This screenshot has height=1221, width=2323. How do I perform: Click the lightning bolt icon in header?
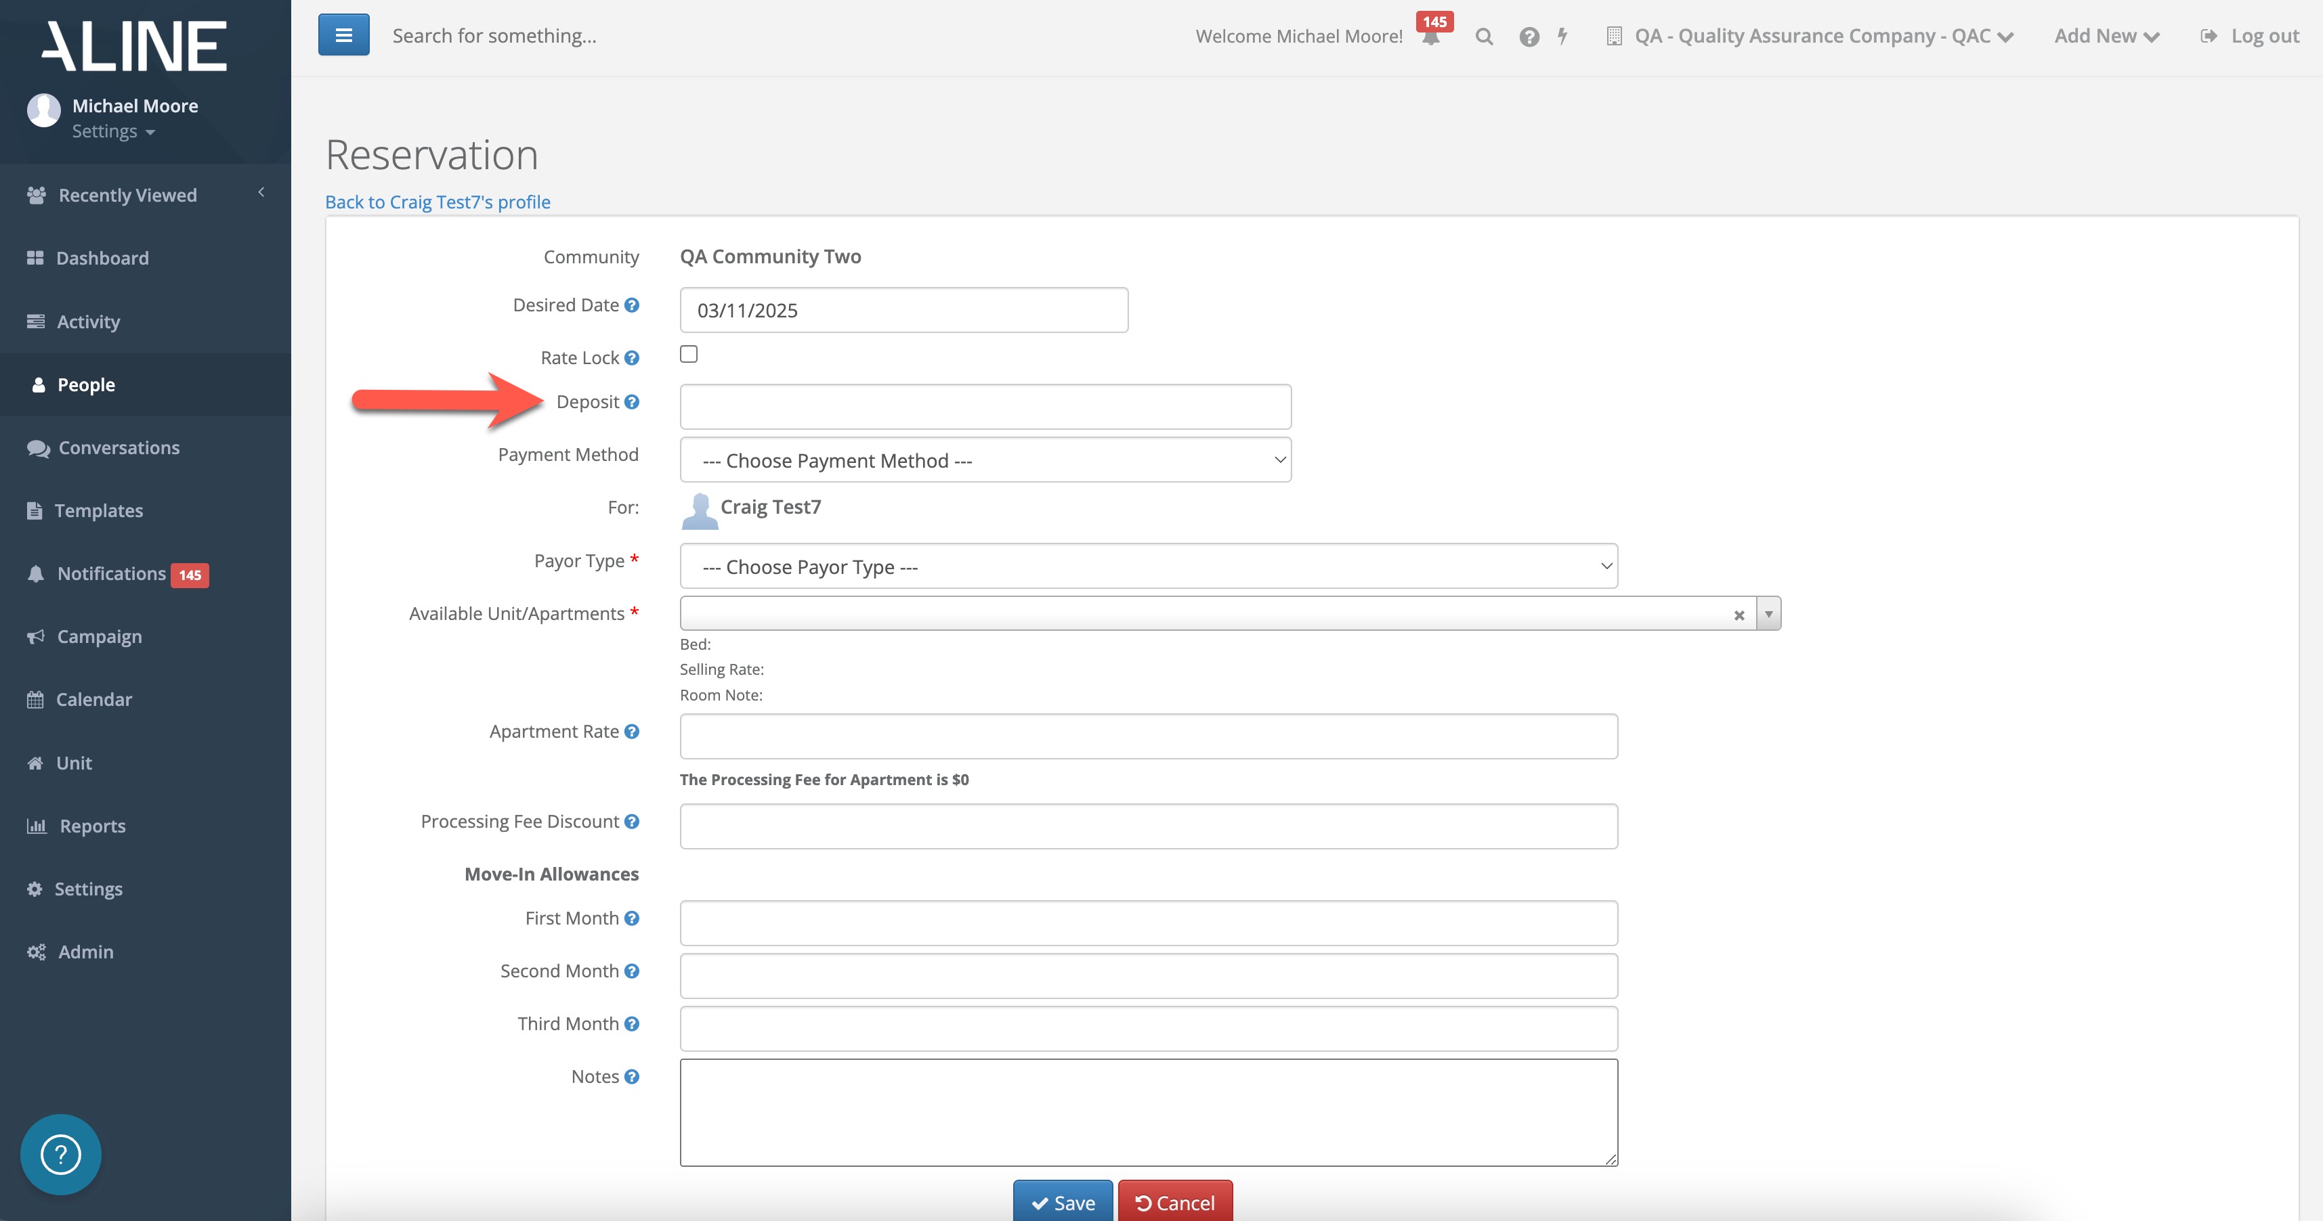tap(1563, 36)
